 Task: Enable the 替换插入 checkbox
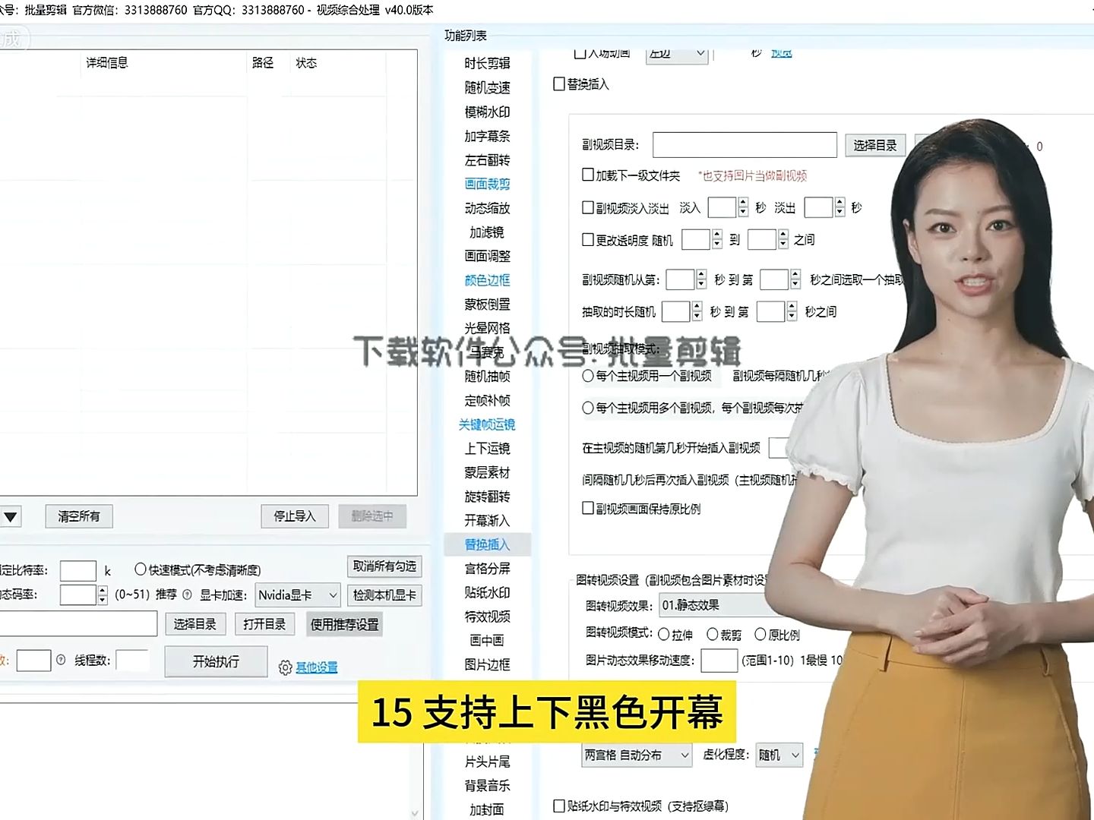tap(560, 84)
